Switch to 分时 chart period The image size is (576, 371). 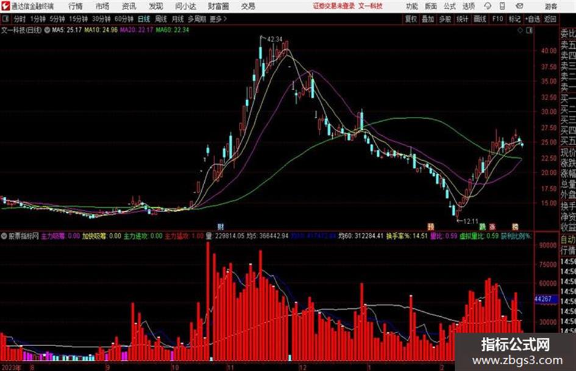(20, 19)
